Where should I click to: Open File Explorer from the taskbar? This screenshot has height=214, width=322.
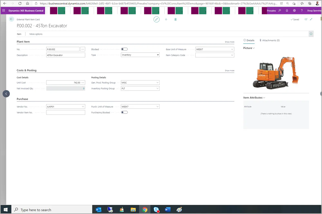pyautogui.click(x=133, y=210)
